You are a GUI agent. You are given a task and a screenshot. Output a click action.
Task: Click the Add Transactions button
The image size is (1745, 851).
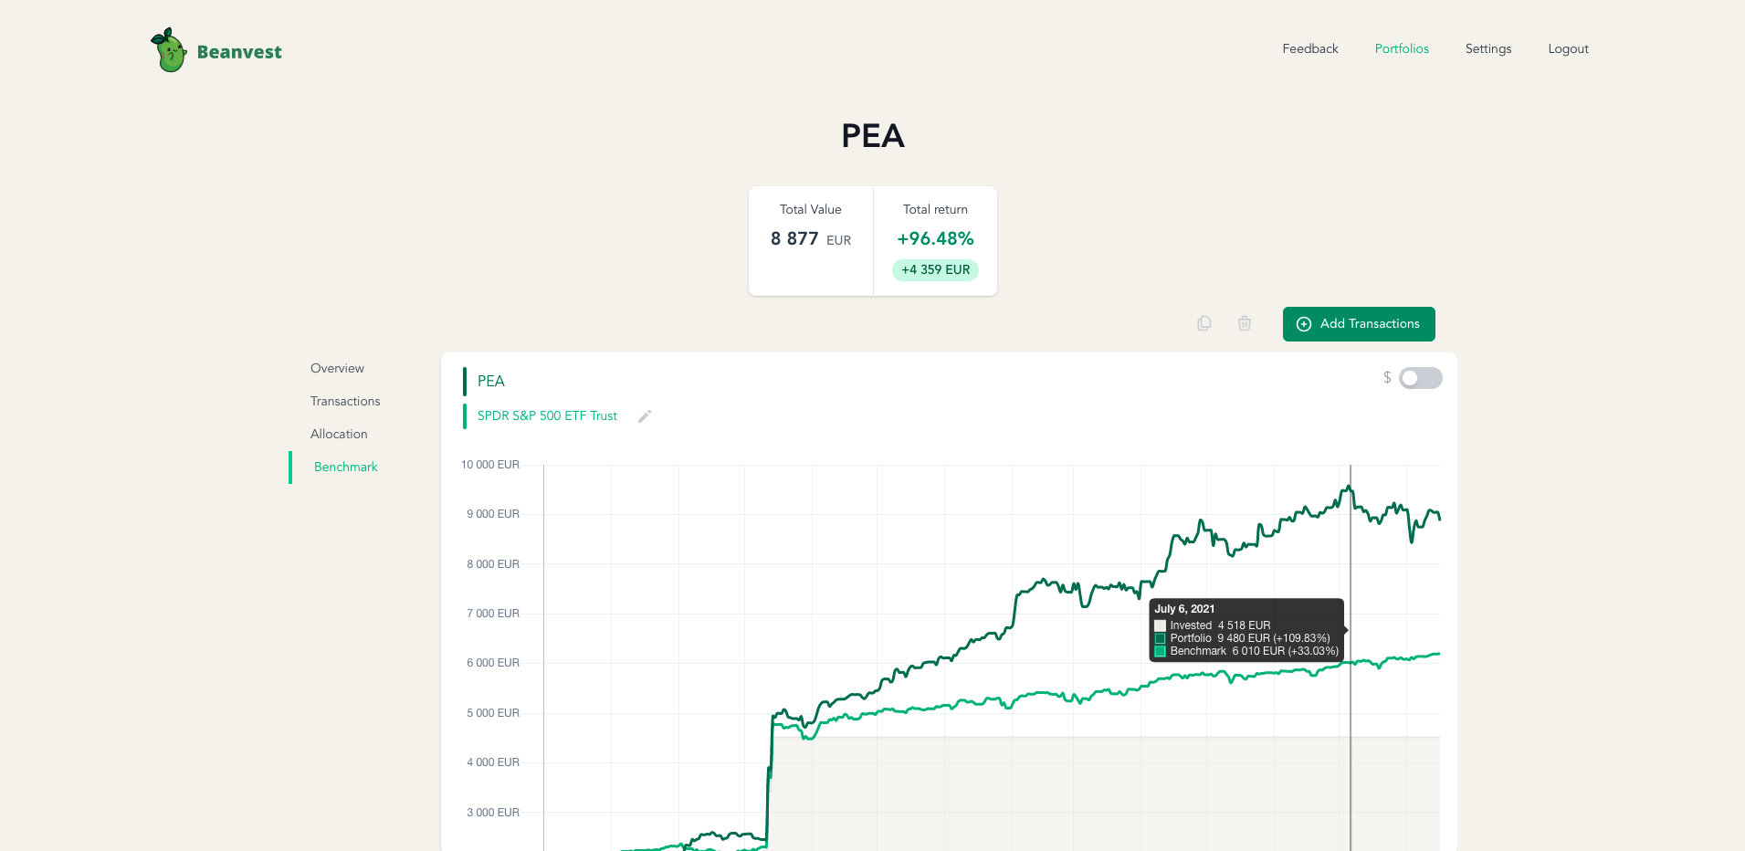click(1359, 324)
